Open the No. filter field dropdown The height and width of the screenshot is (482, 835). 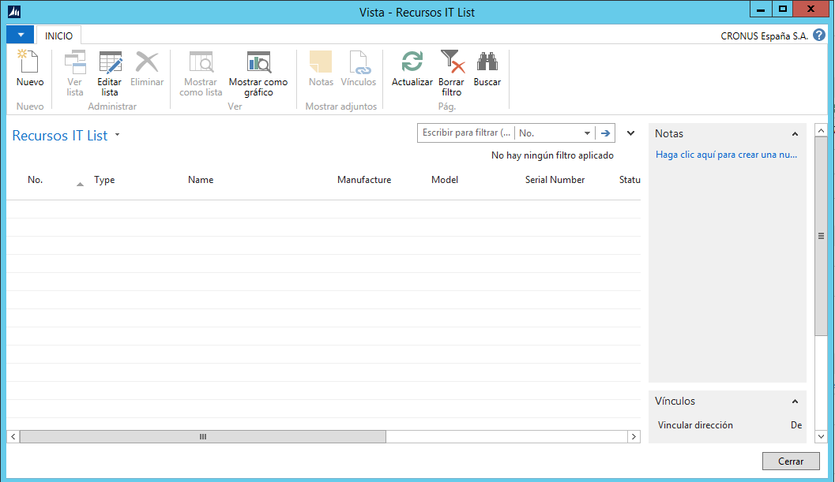tap(587, 133)
